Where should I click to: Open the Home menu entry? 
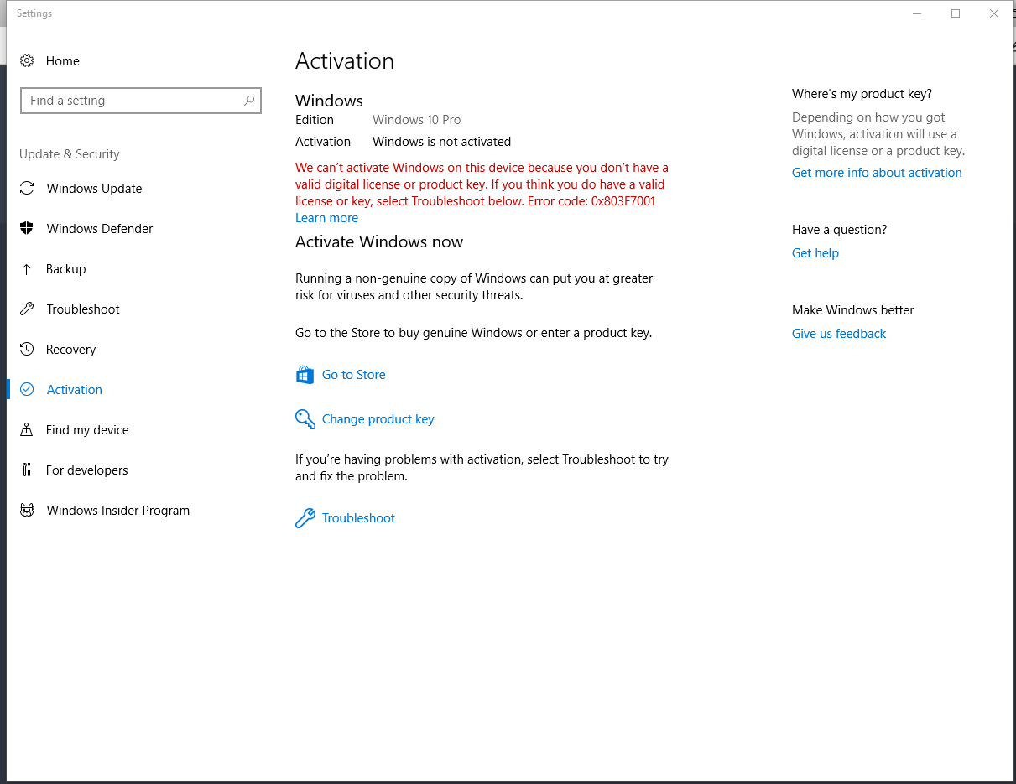63,60
